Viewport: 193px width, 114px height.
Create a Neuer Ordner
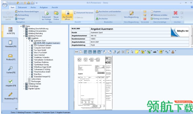[56, 15]
